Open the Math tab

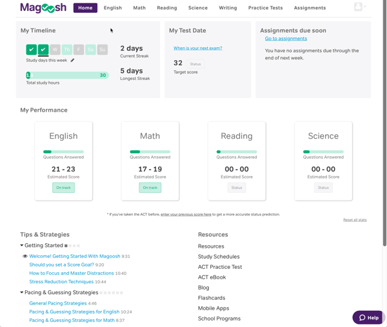pos(139,8)
